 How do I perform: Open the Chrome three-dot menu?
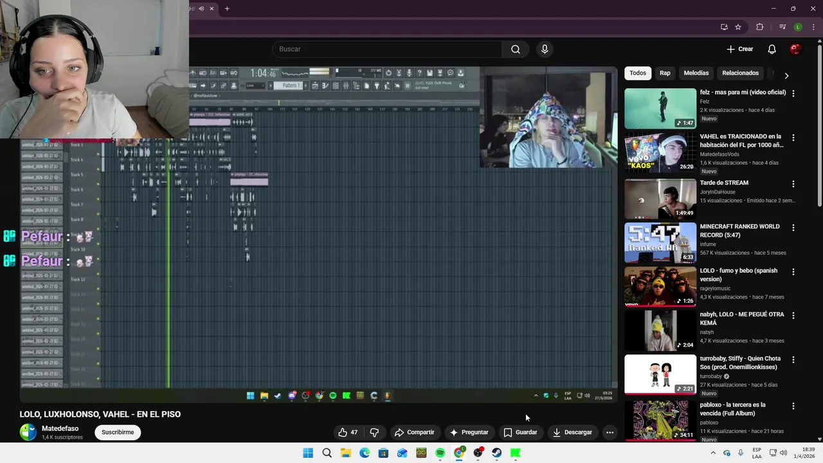[813, 27]
